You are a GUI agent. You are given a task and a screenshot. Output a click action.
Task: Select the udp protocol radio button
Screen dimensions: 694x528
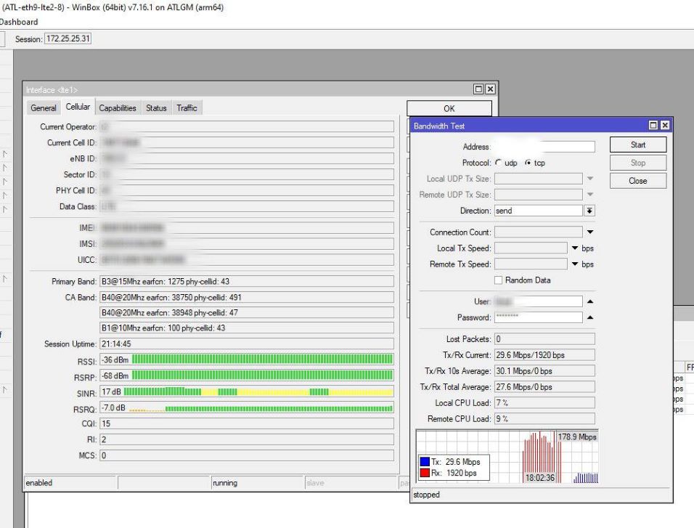[x=499, y=163]
